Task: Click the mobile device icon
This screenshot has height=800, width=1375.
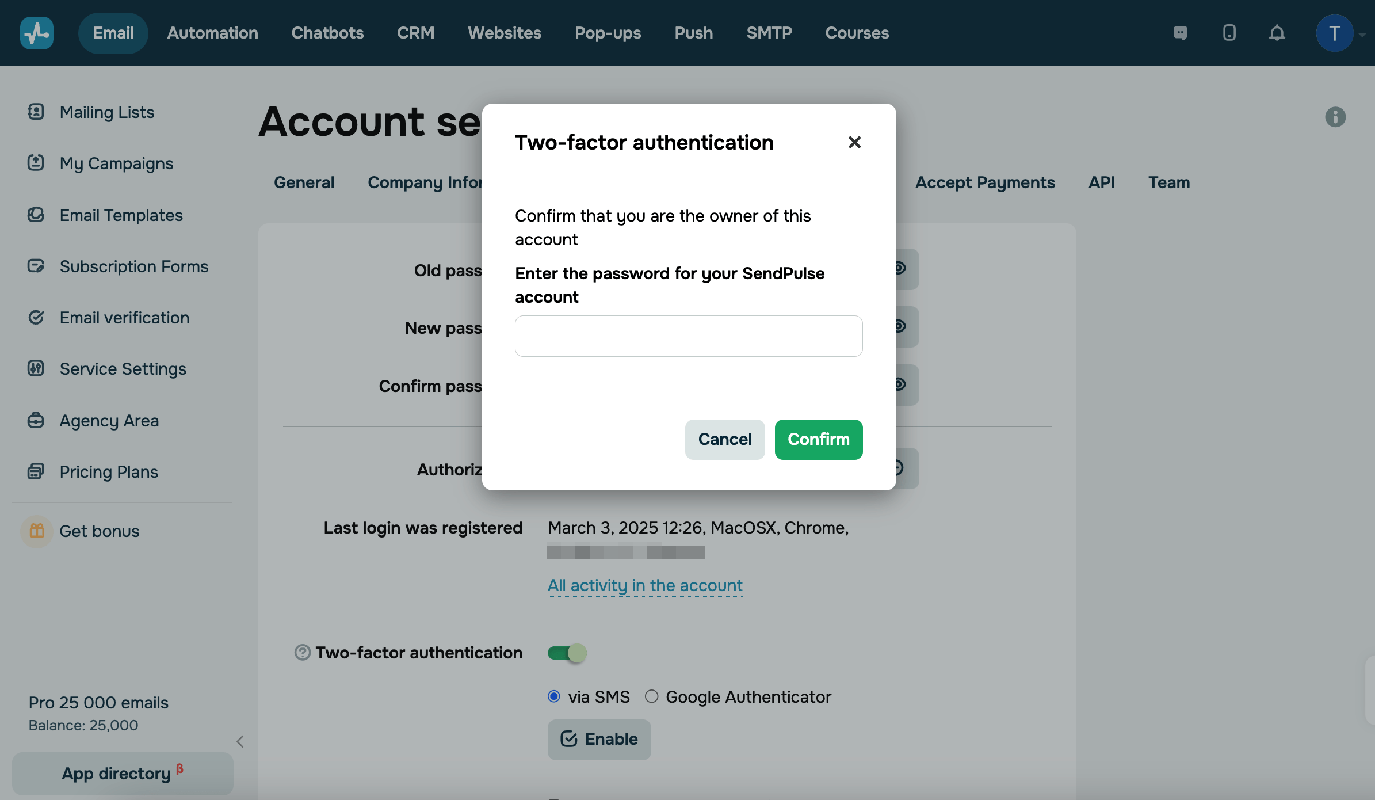Action: tap(1229, 33)
